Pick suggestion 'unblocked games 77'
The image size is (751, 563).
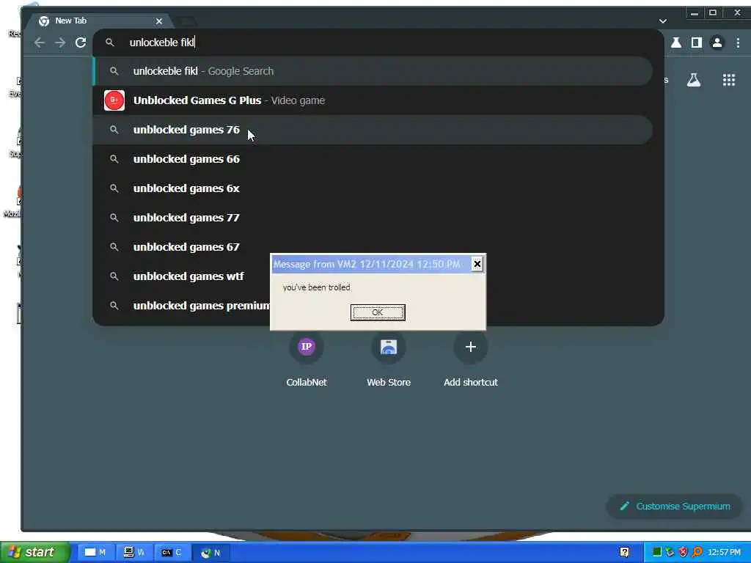pos(373,218)
